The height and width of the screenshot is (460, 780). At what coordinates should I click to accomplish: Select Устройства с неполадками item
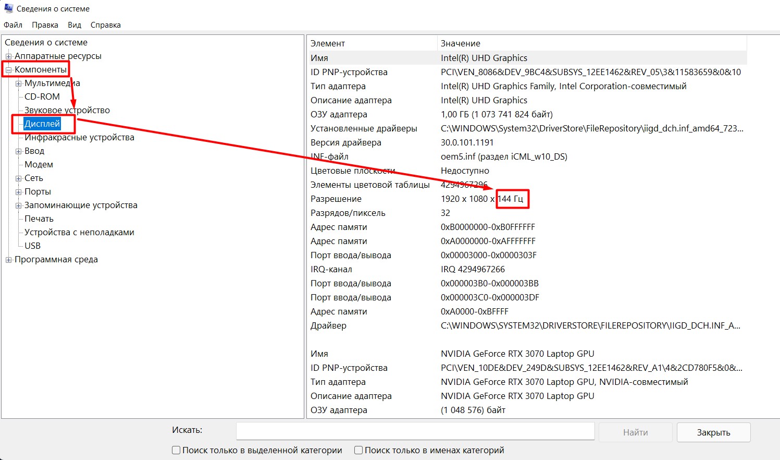[79, 232]
